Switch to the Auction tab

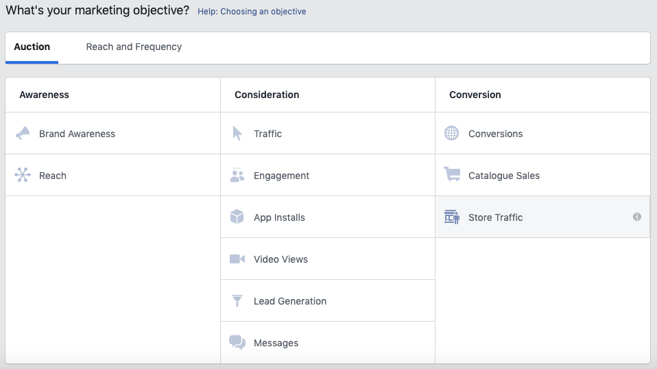(32, 47)
